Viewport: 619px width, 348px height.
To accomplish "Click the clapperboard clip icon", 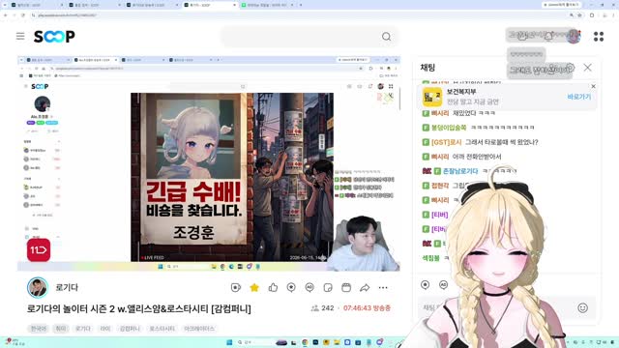I will (x=346, y=288).
